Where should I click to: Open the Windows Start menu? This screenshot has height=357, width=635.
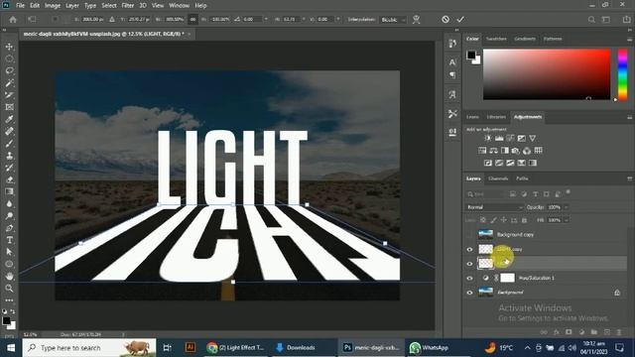tap(11, 348)
